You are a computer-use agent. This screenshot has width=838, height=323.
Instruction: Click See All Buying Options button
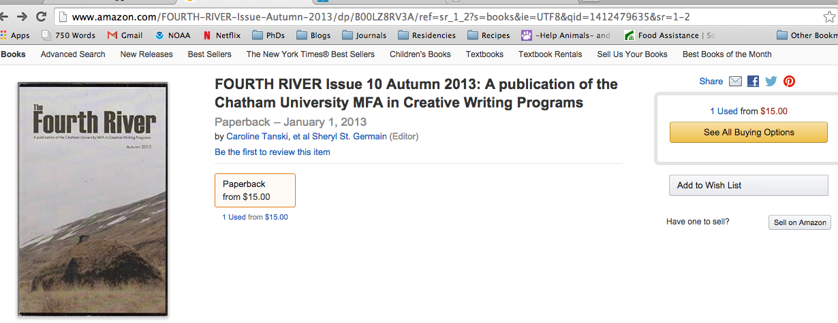(x=748, y=133)
